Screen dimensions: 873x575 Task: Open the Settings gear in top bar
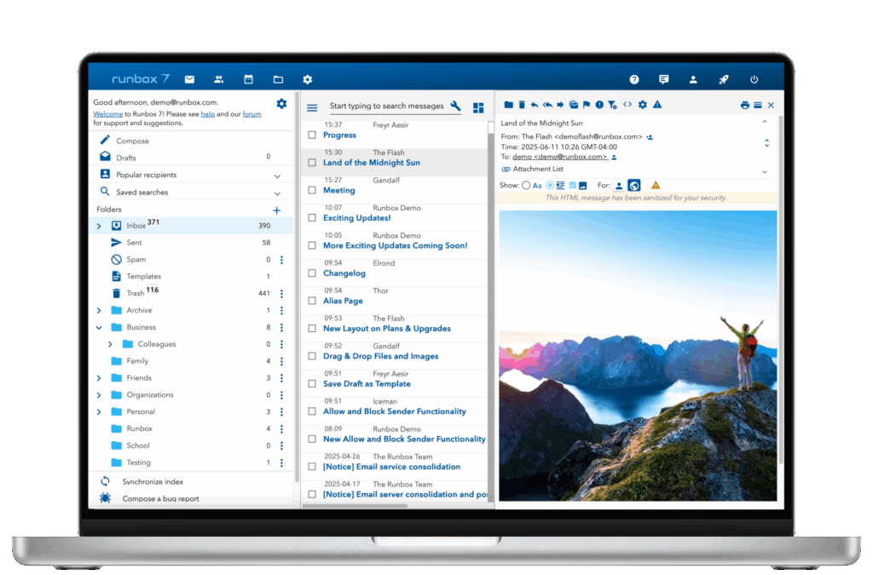(307, 79)
